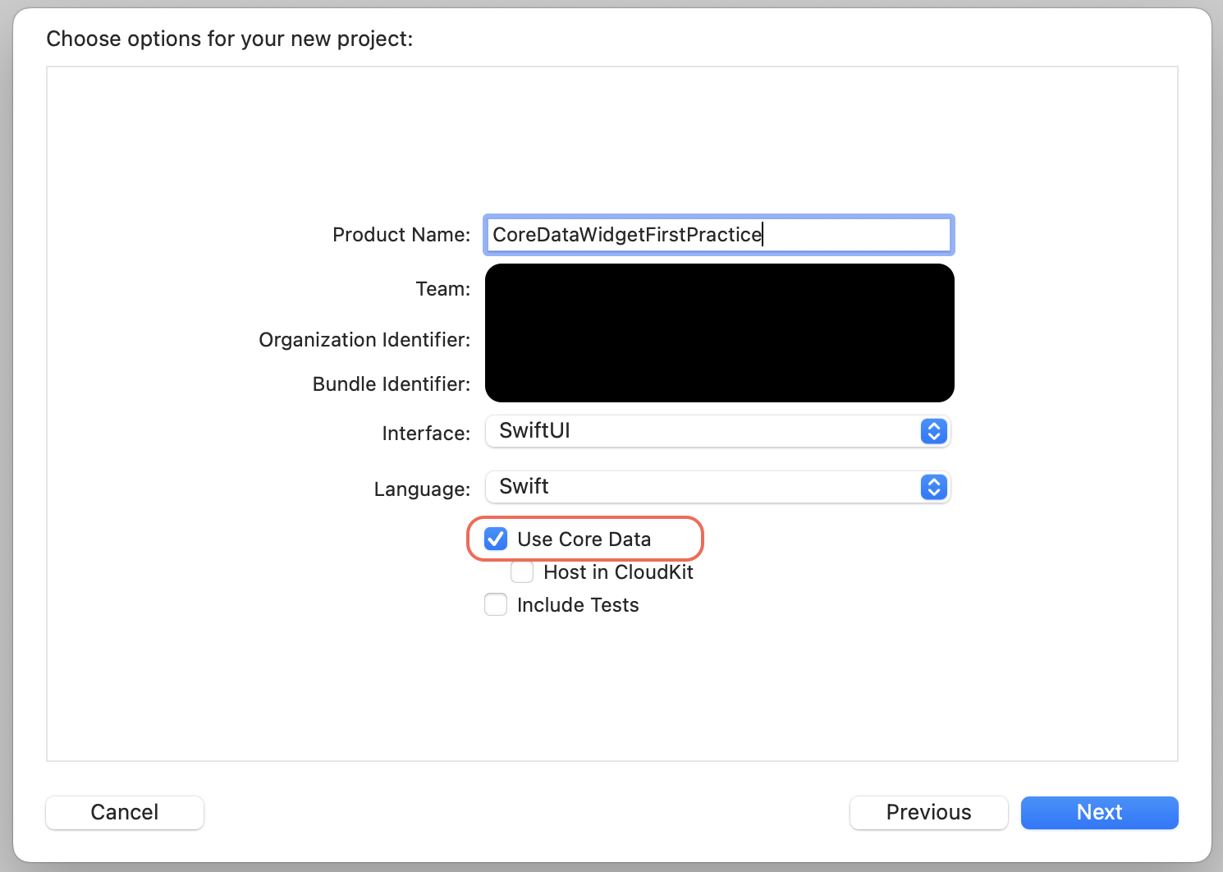Expand the Team selection area
The height and width of the screenshot is (872, 1223).
pos(719,289)
